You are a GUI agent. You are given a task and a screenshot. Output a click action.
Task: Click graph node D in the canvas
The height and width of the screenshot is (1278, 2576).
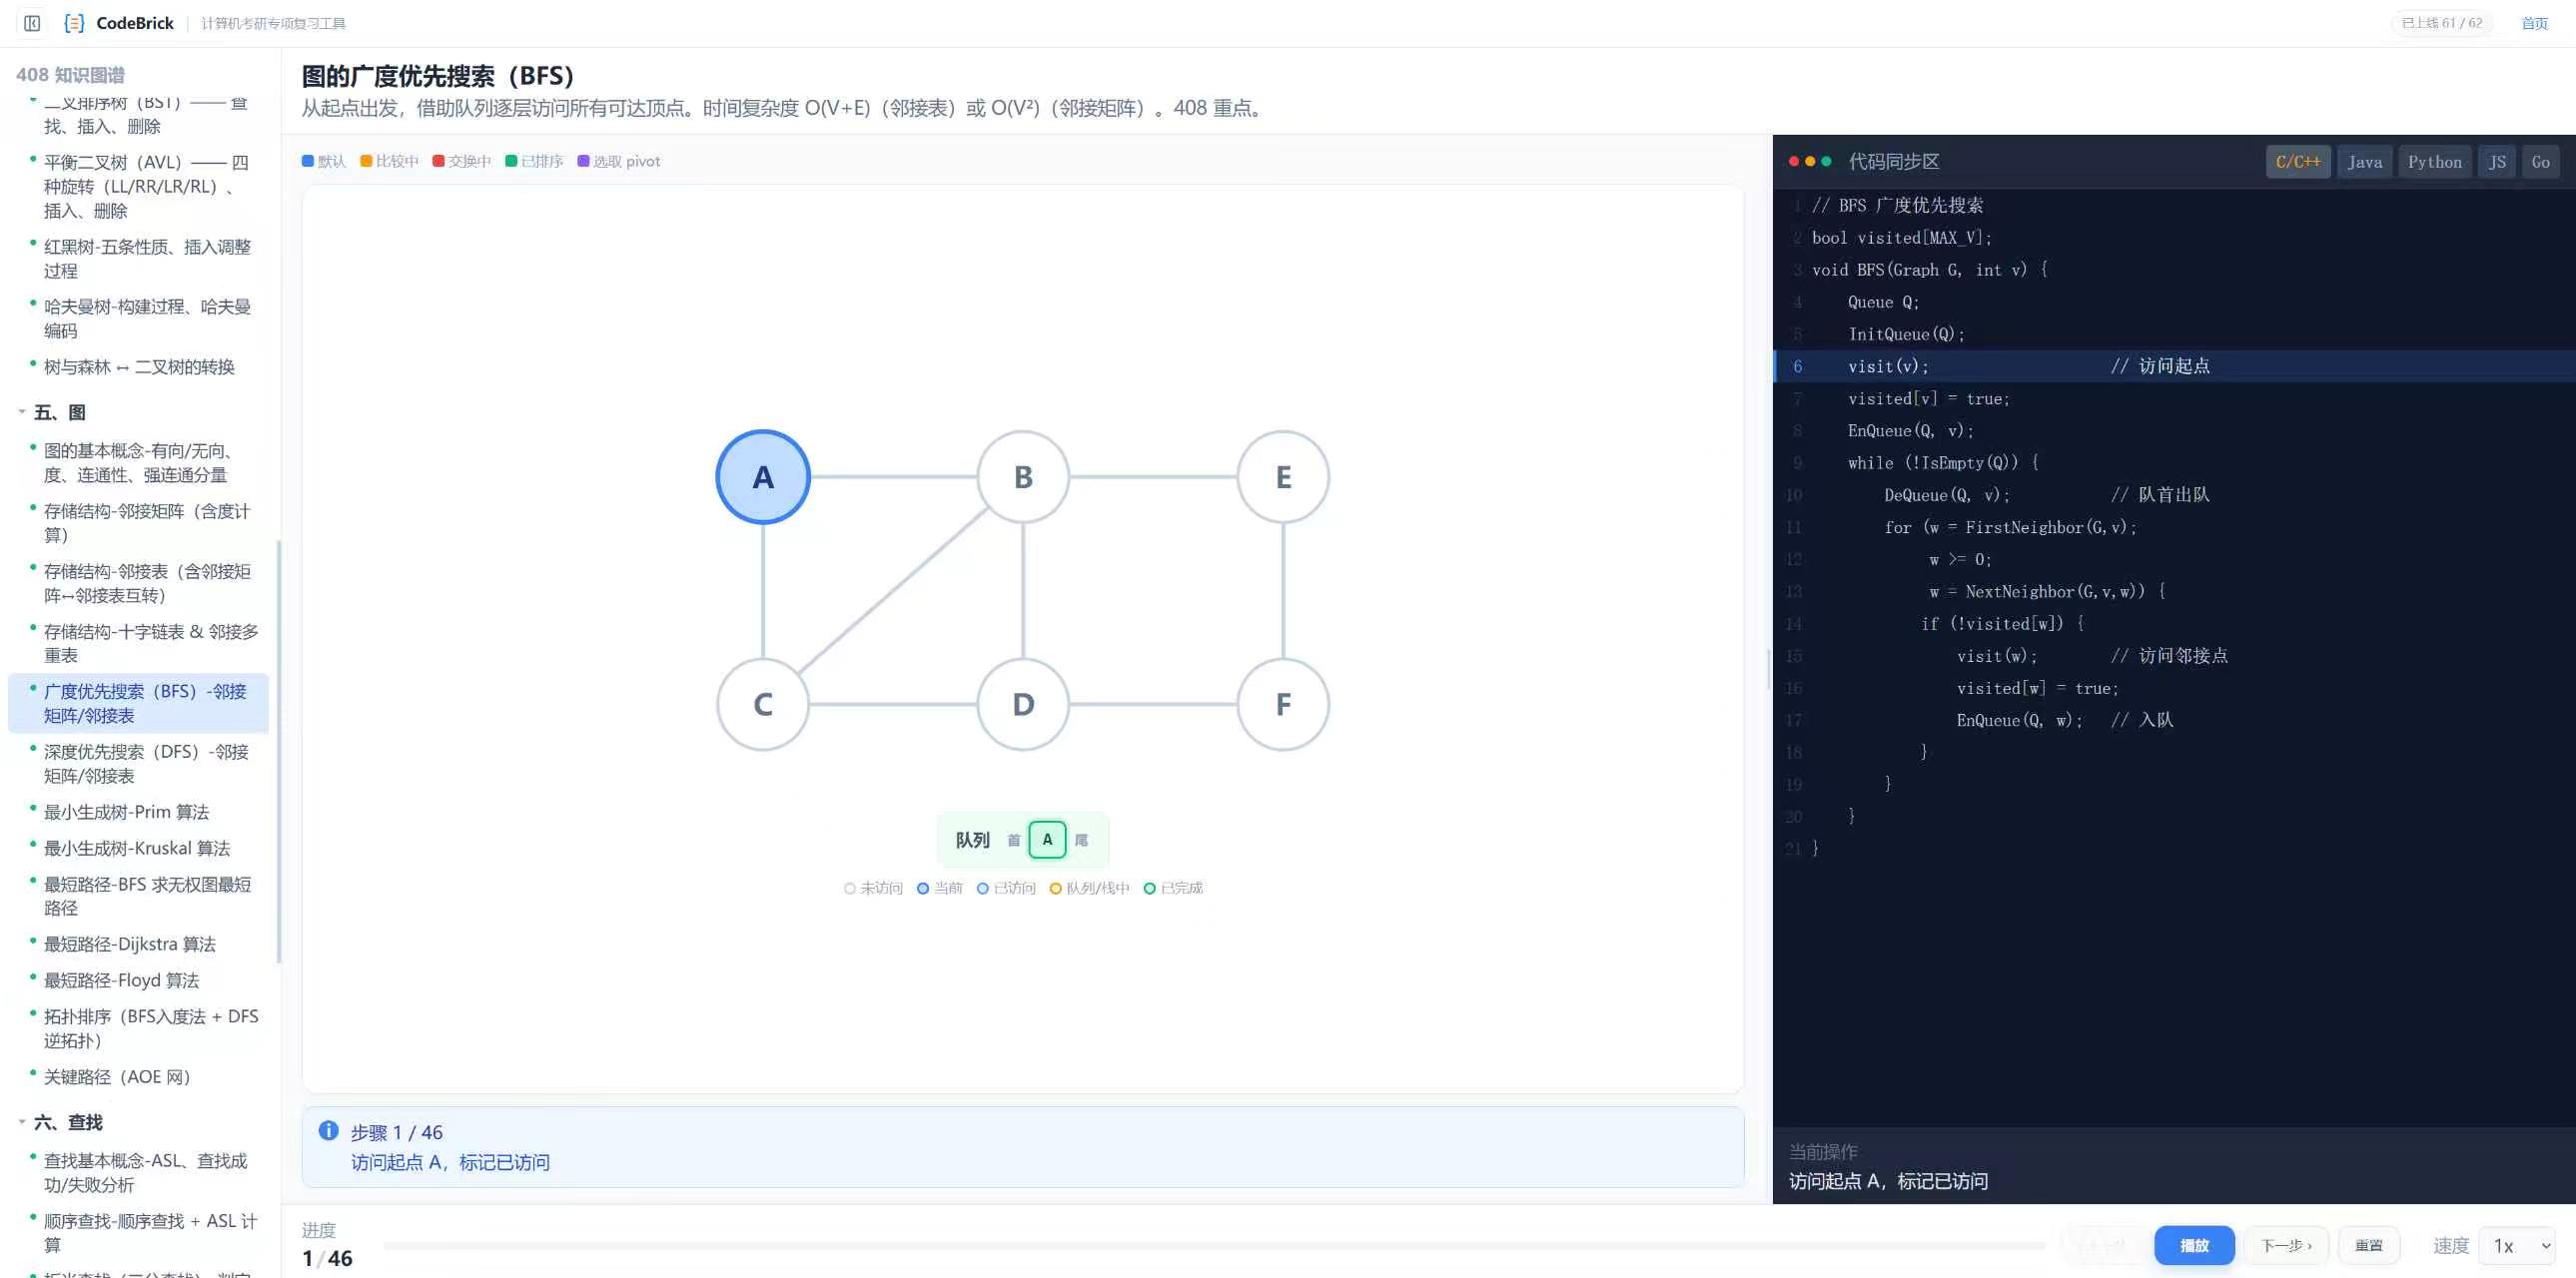click(1023, 704)
